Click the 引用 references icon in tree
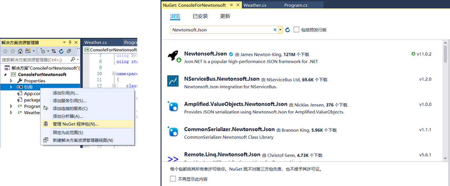Viewport: 450px width, 186px height. point(20,87)
